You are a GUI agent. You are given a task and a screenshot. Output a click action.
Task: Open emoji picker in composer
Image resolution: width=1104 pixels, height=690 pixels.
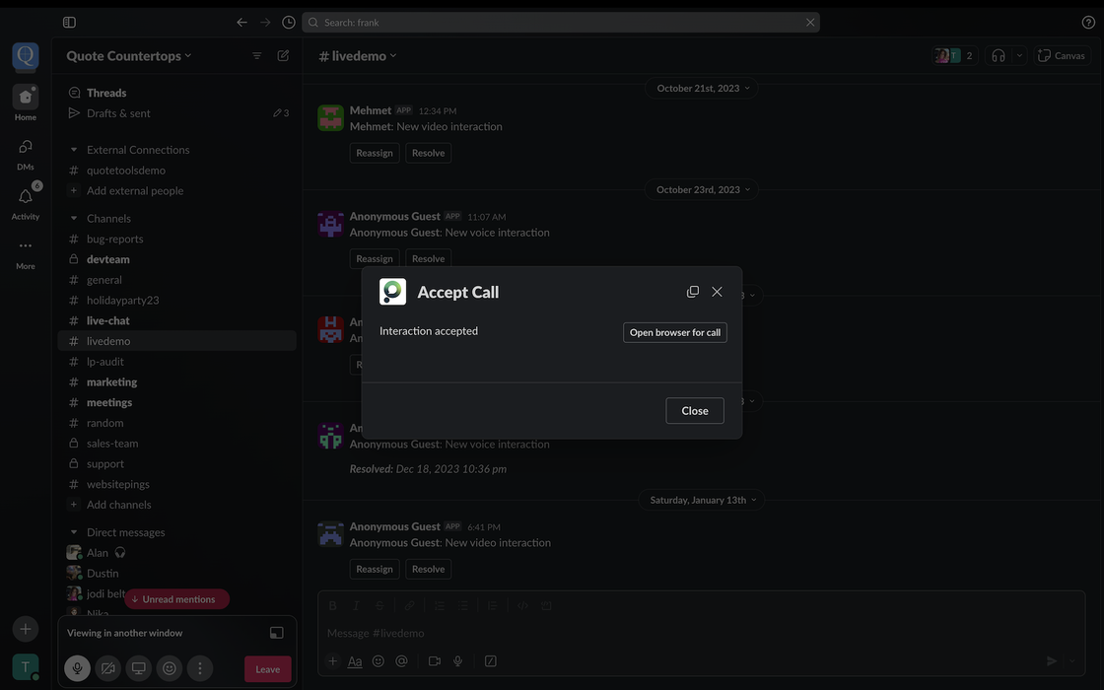click(379, 661)
